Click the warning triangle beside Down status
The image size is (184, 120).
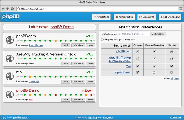(83, 91)
